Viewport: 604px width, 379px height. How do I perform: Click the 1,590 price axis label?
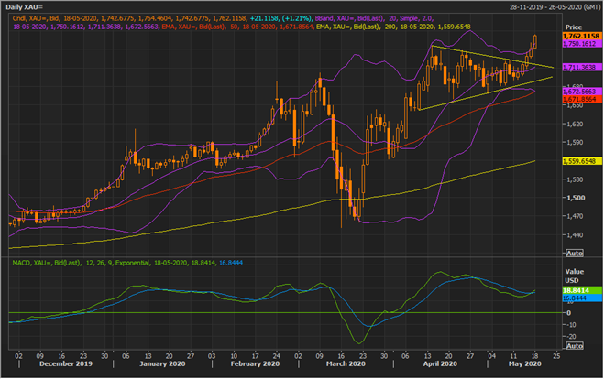coord(575,143)
